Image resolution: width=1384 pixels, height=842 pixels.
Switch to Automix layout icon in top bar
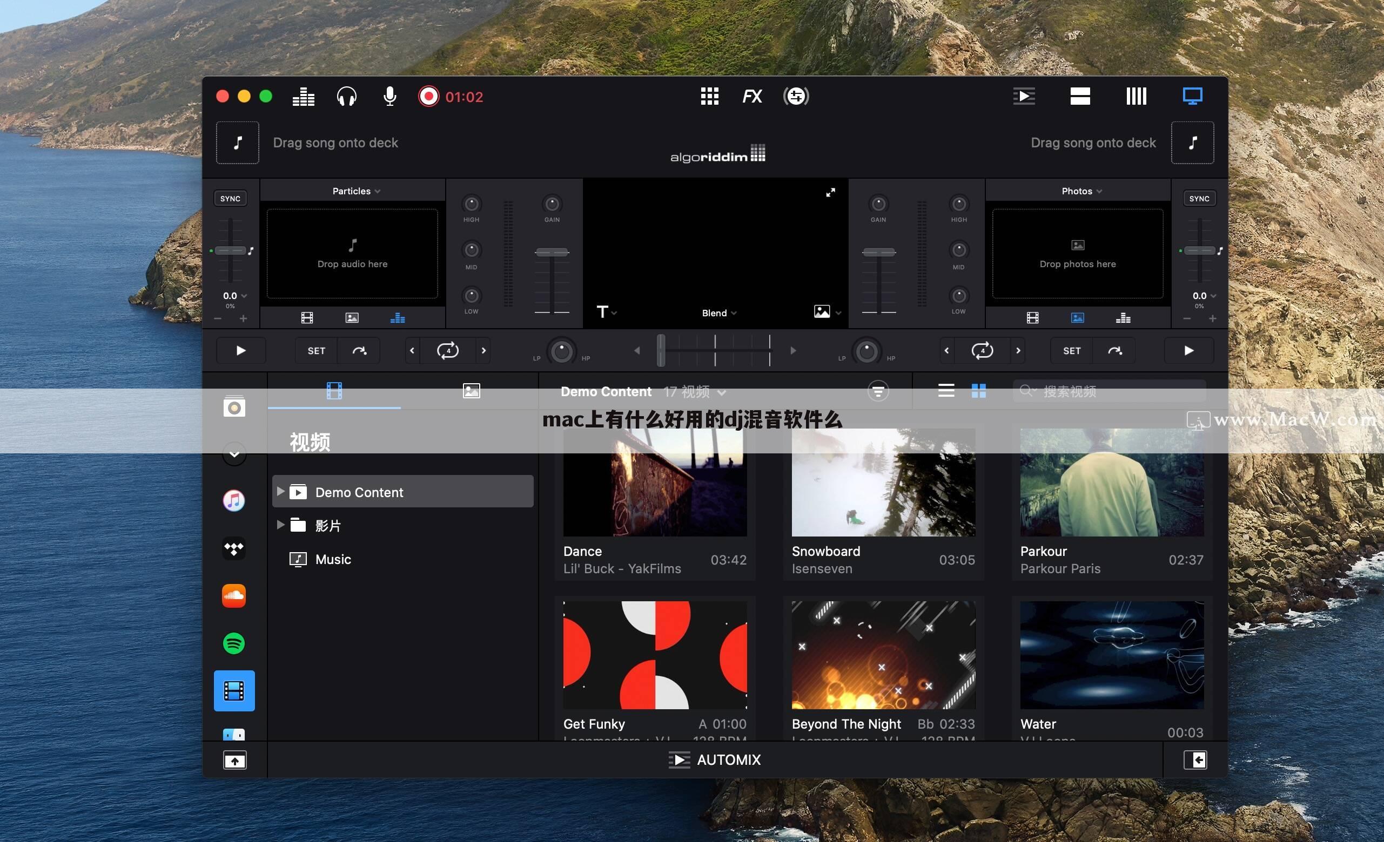(1024, 96)
